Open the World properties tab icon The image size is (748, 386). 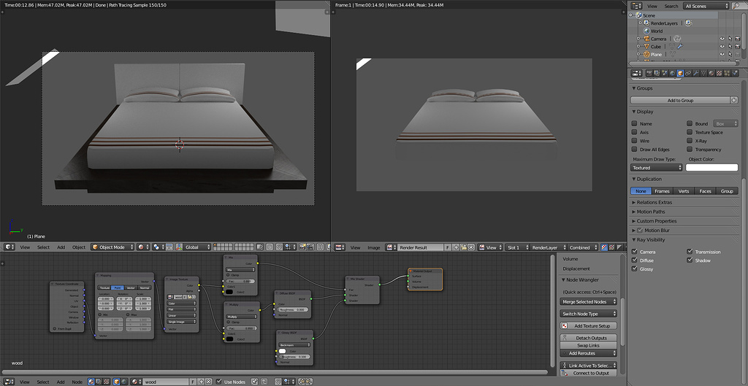(x=672, y=73)
